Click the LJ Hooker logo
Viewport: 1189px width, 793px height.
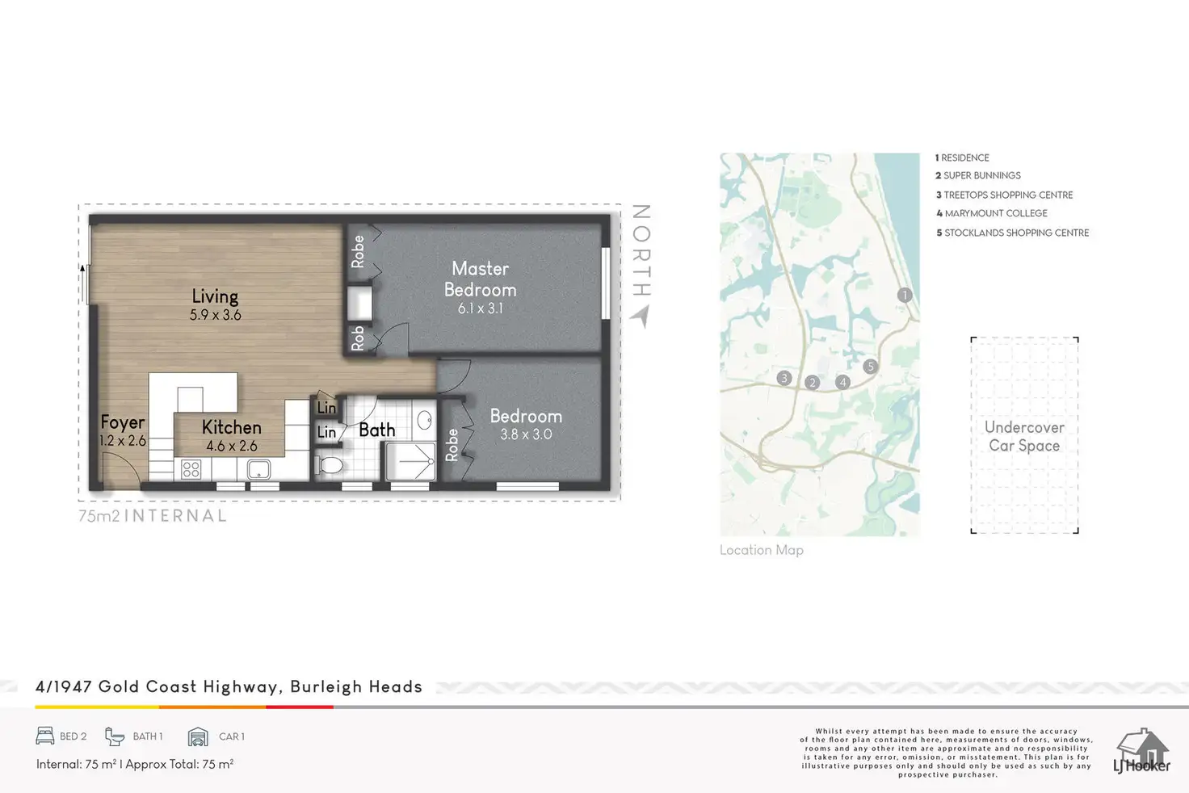click(1141, 751)
